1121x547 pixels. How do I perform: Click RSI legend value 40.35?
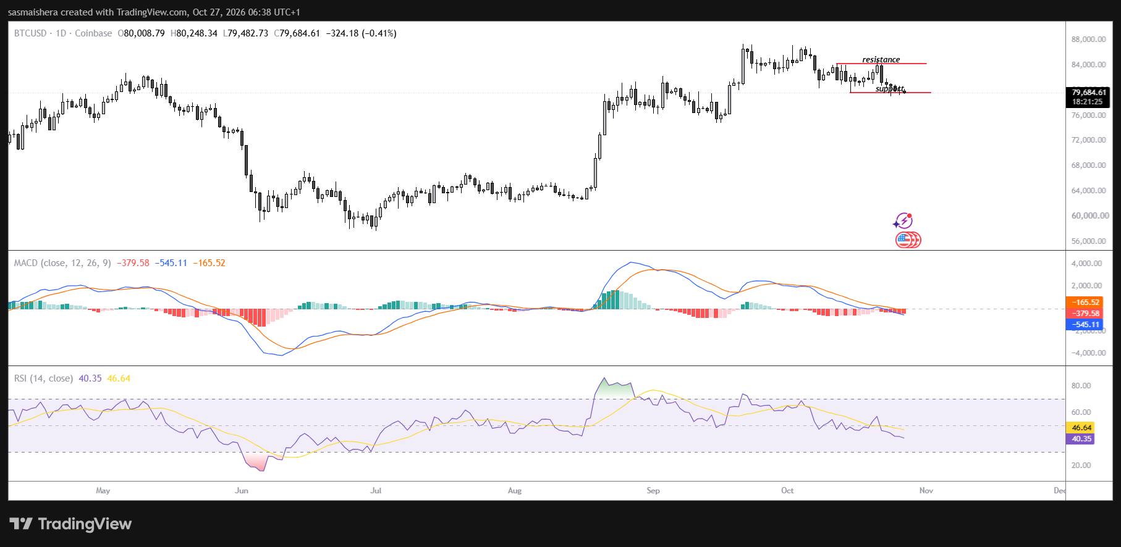coord(90,378)
